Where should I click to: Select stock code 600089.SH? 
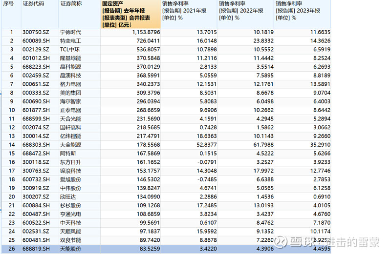point(36,41)
